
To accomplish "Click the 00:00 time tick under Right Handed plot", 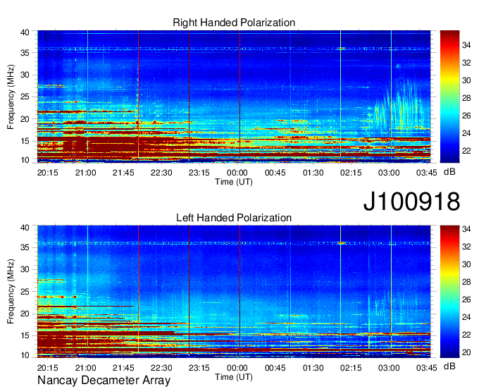I will click(237, 173).
